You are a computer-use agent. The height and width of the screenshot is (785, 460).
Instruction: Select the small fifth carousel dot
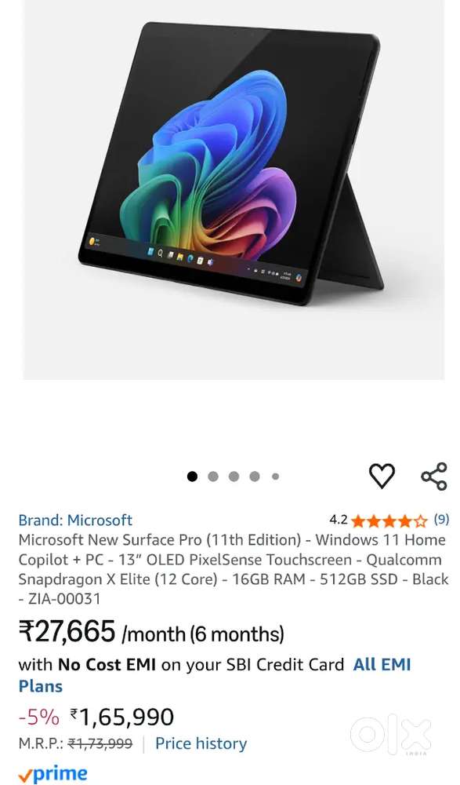[275, 476]
